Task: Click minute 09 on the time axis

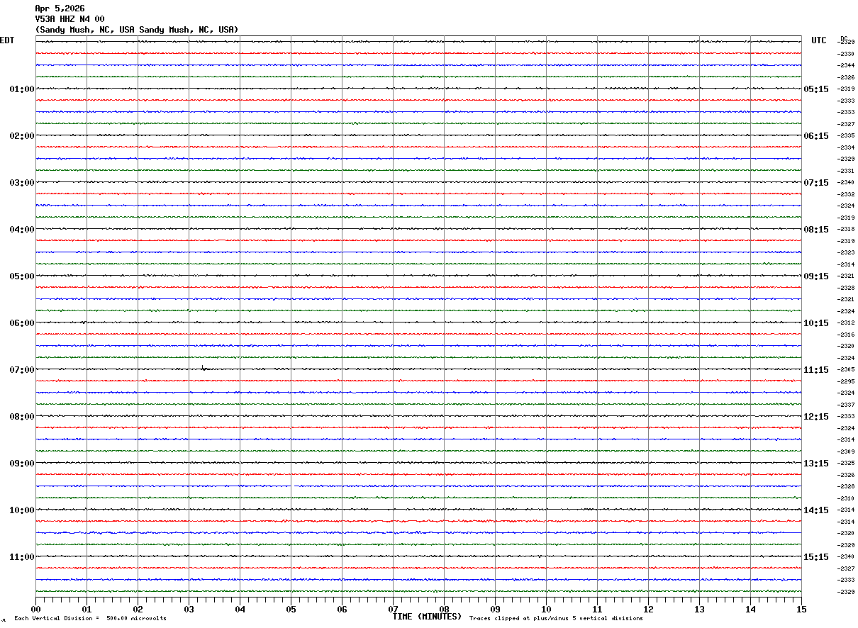Action: pos(495,609)
